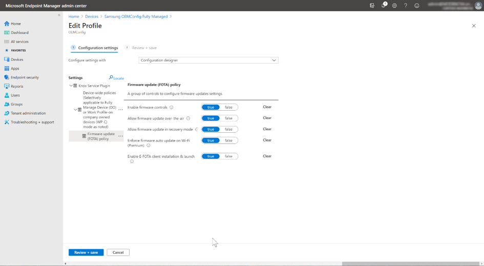Set Enable E-FOTA client installation to true
The width and height of the screenshot is (484, 266).
[x=211, y=156]
